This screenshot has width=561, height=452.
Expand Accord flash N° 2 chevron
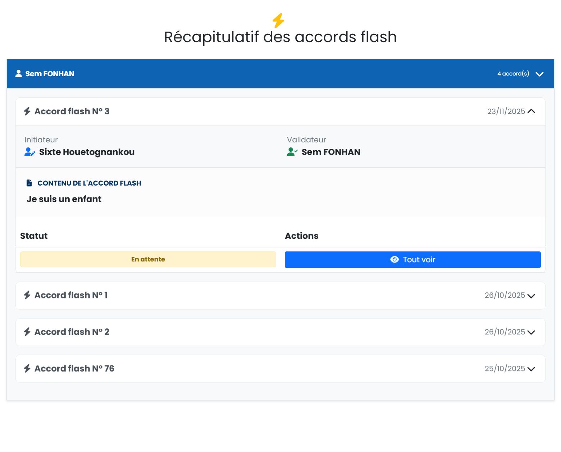531,332
